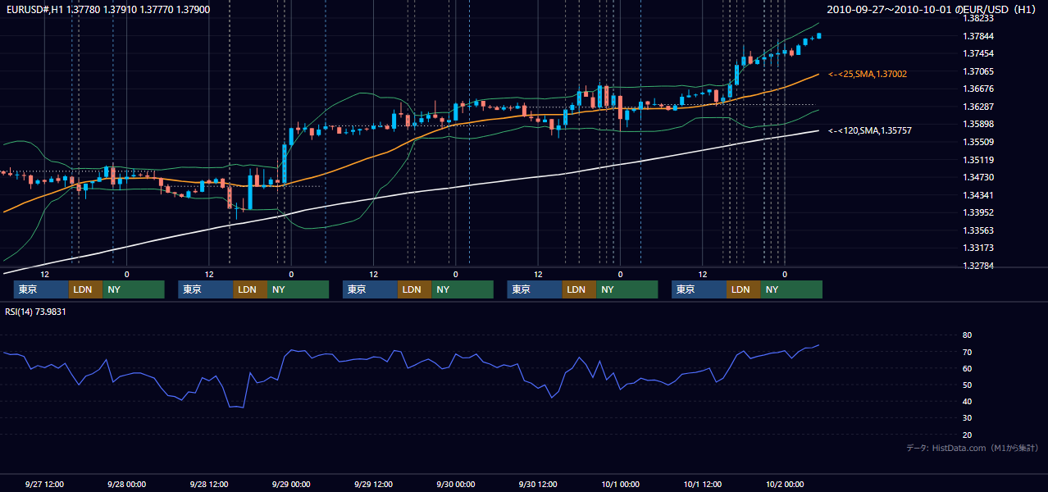Click price axis value 1.34341
The width and height of the screenshot is (1048, 492).
977,195
